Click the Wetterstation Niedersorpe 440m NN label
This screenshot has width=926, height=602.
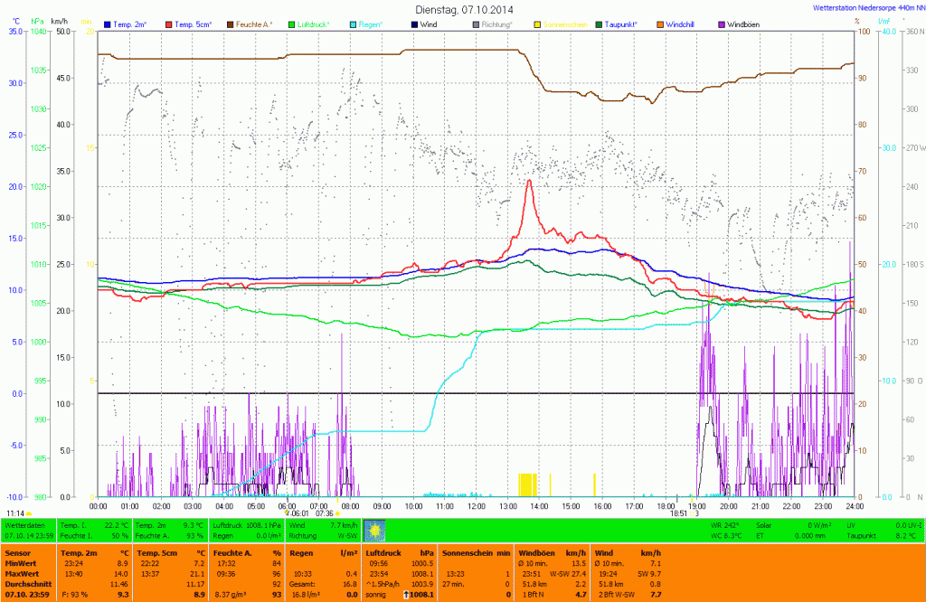(x=862, y=8)
